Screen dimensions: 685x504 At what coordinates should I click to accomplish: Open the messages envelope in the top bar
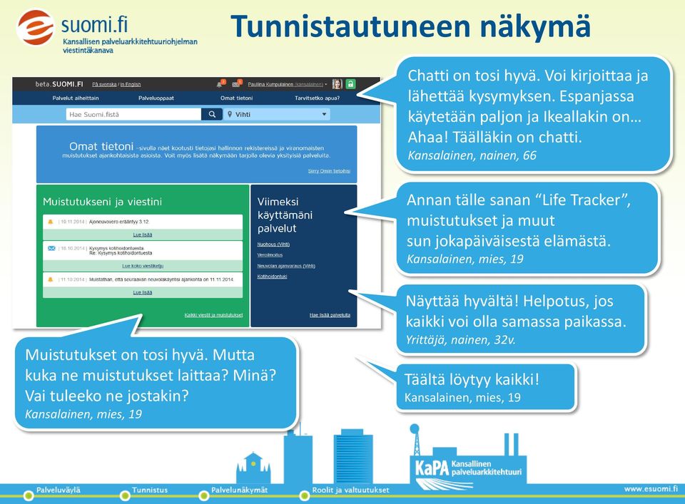(x=236, y=84)
